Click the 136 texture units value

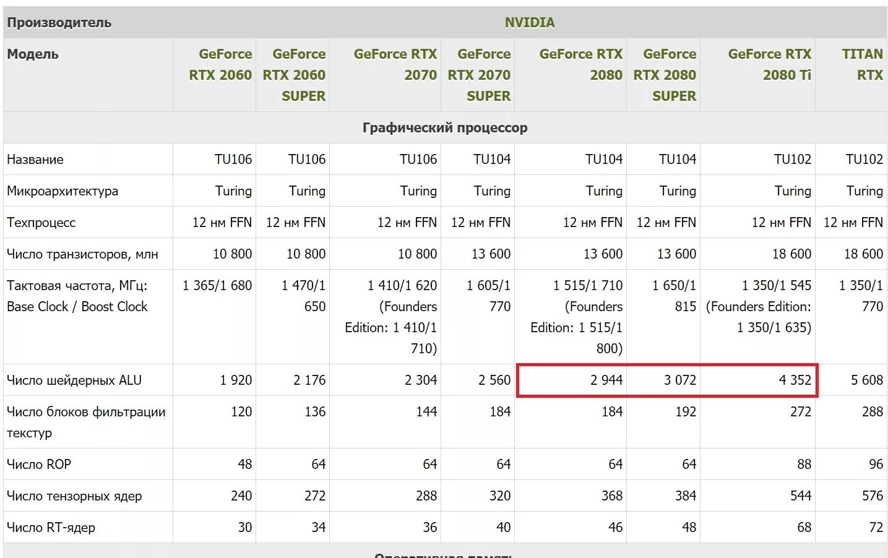315,412
